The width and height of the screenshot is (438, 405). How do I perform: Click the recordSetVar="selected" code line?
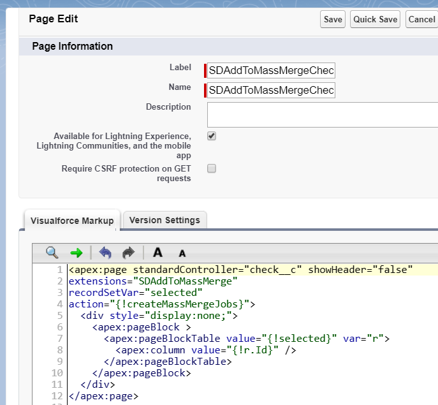(x=135, y=293)
